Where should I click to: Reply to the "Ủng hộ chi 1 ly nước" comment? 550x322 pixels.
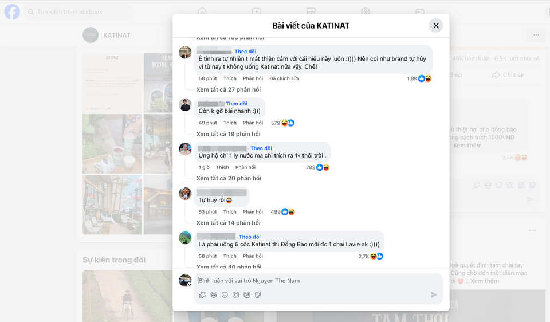(x=245, y=167)
